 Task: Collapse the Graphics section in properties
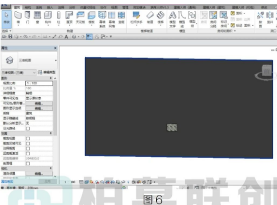(51, 78)
